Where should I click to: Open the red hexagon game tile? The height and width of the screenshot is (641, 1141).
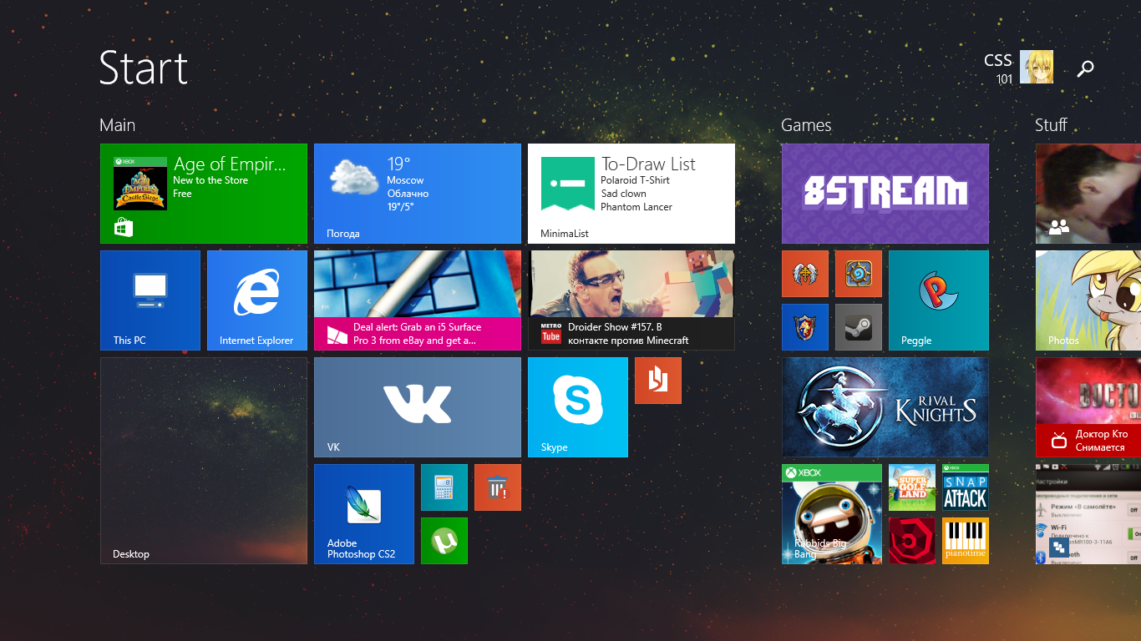(912, 541)
